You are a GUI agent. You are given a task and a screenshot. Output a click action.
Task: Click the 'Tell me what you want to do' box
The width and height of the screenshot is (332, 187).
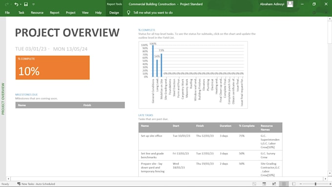pos(153,13)
